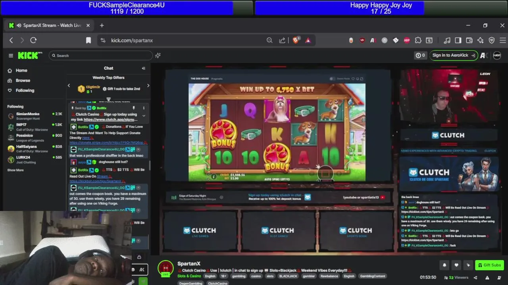
Task: Expand following list with Show More
Action: pyautogui.click(x=15, y=170)
